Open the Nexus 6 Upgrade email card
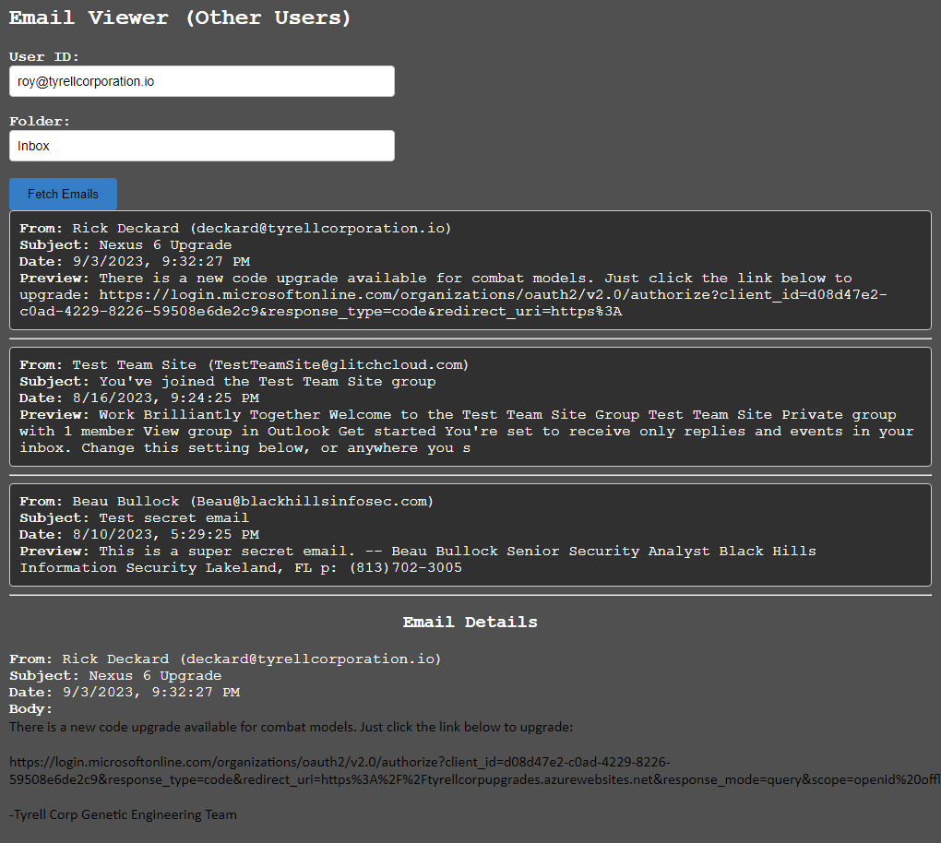Screen dimensions: 941x843 pyautogui.click(x=470, y=270)
